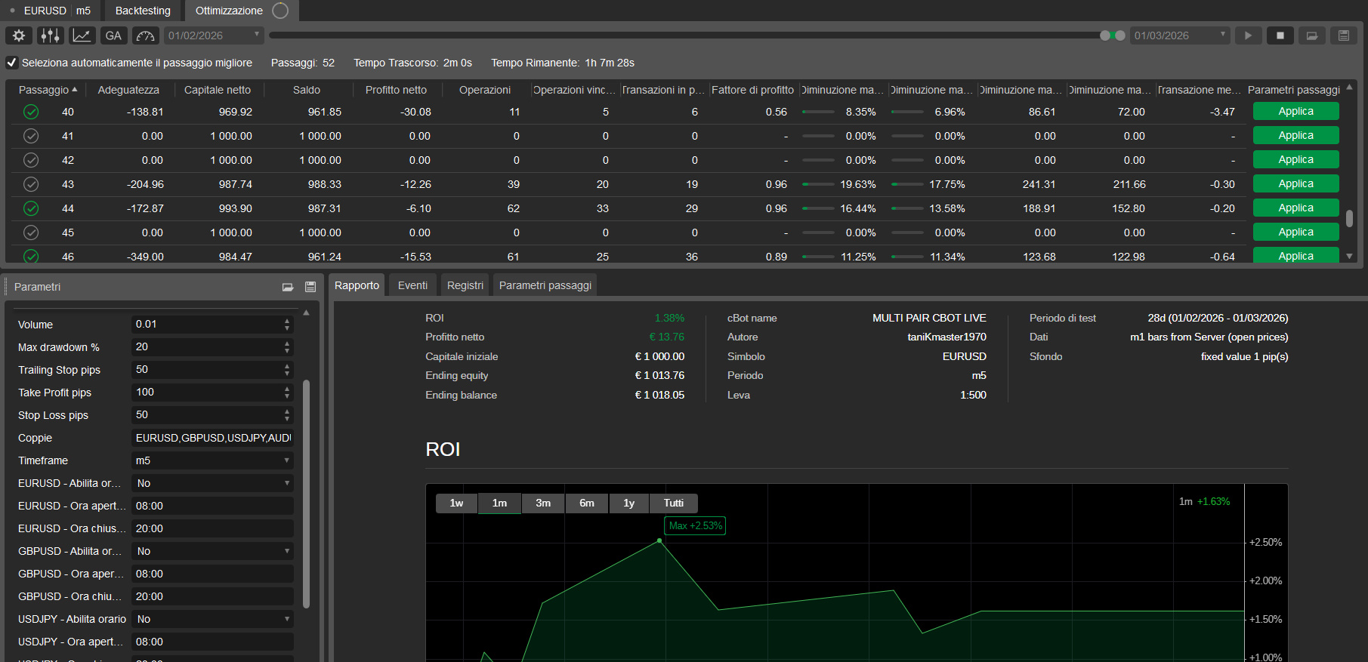Click the spinner icon on Ottimizzazione tab
Screen dimensions: 1368x662
(x=280, y=11)
